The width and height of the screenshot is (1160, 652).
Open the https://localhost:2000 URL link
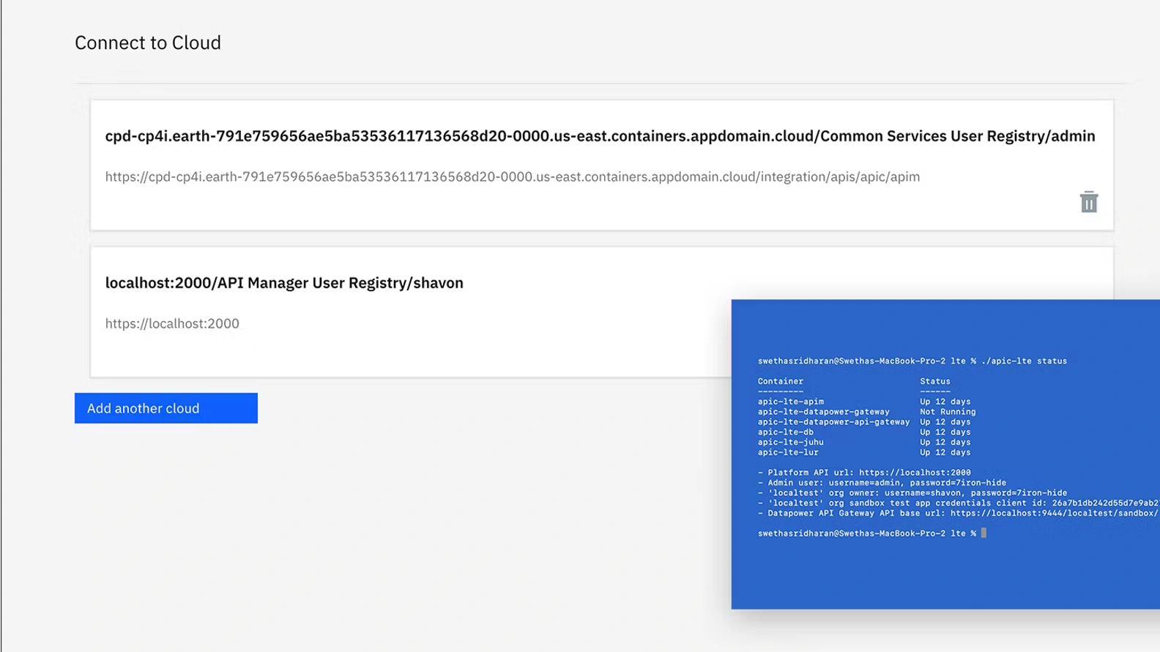[x=173, y=323]
